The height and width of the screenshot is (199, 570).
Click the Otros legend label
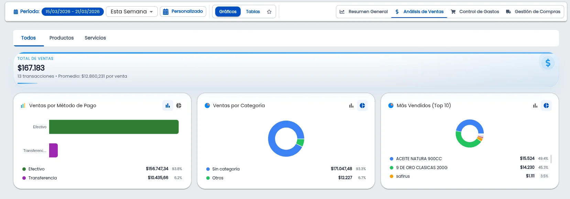[218, 178]
